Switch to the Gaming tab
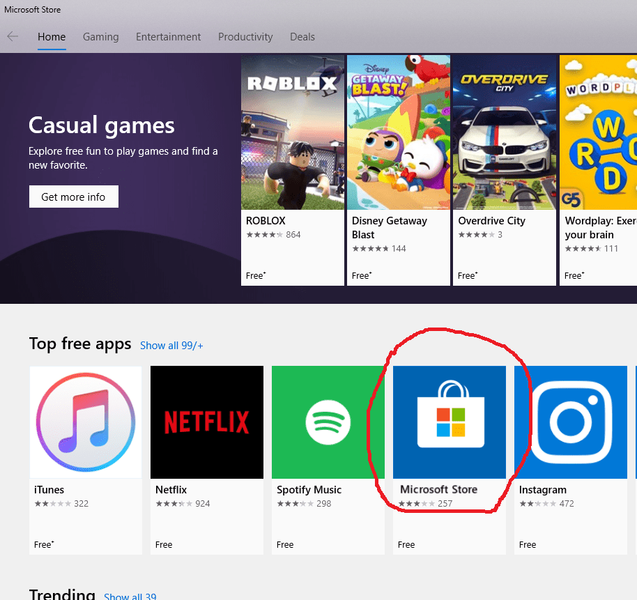Viewport: 637px width, 600px height. tap(101, 37)
